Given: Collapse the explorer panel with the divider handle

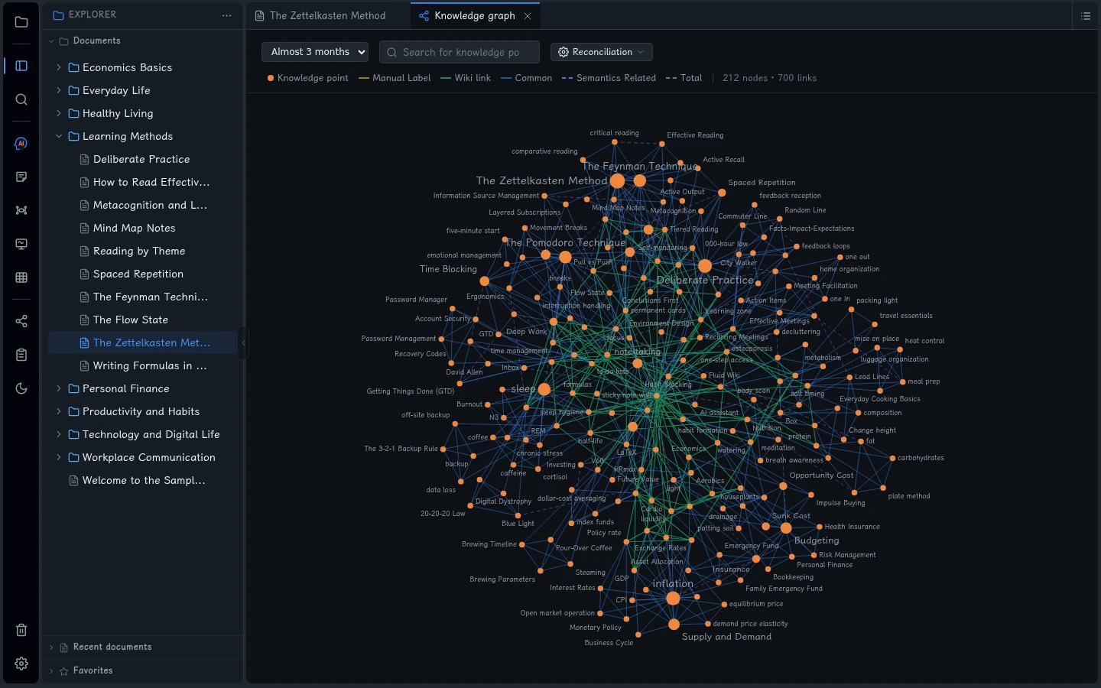Looking at the screenshot, I should [244, 342].
